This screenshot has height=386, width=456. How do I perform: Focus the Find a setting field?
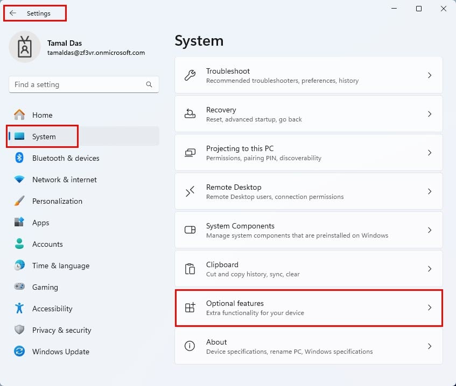coord(75,85)
